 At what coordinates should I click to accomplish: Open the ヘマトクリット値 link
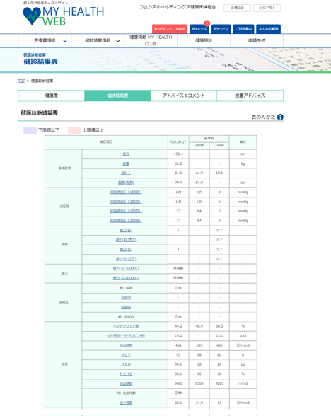[x=126, y=326]
